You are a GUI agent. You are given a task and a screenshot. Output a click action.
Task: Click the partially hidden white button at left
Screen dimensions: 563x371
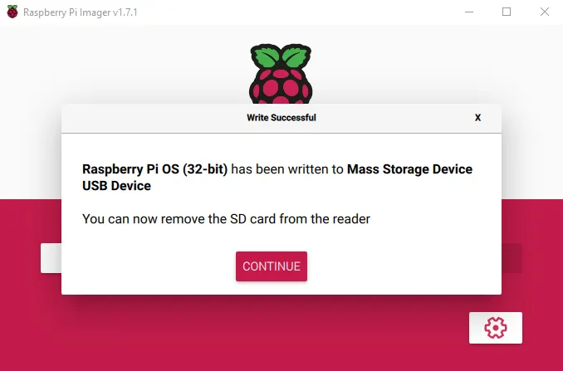click(x=51, y=258)
